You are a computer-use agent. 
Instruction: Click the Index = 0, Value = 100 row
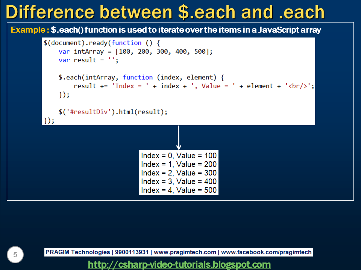click(x=179, y=156)
